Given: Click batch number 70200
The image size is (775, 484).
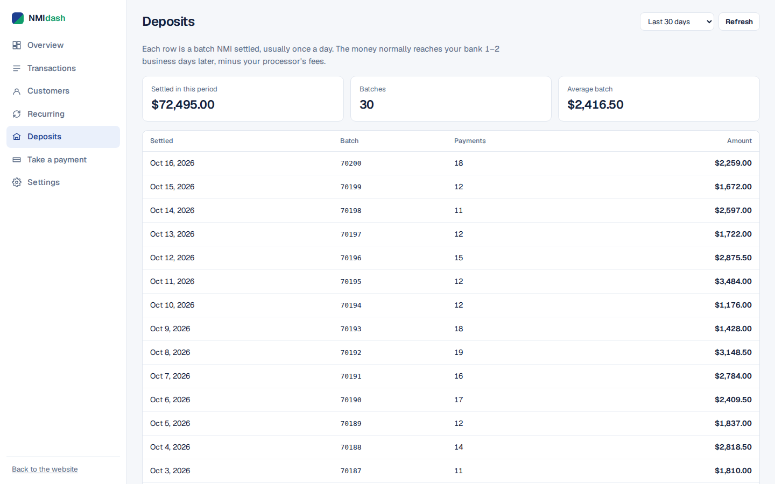Looking at the screenshot, I should point(351,163).
